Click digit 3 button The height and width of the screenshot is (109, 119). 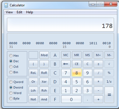click(x=88, y=90)
